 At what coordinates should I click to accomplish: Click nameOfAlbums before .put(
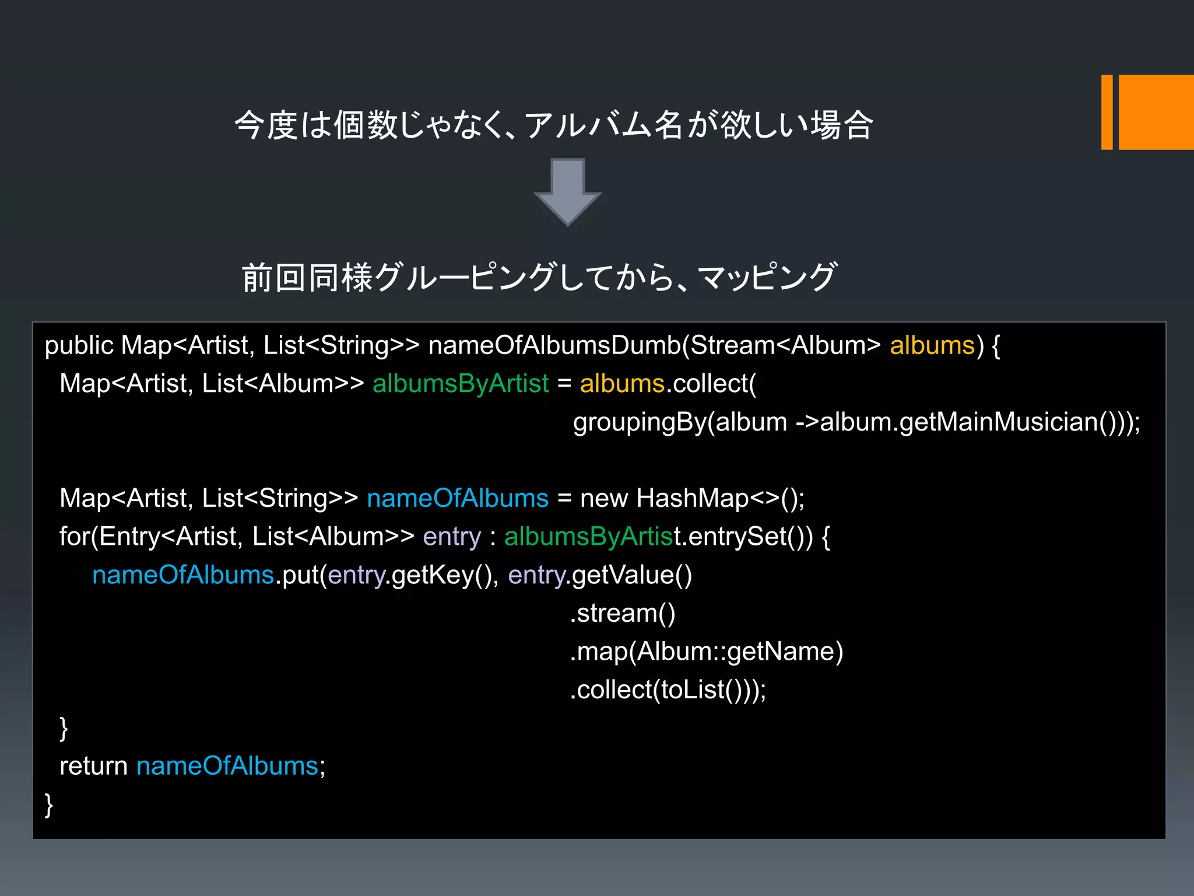pos(183,575)
